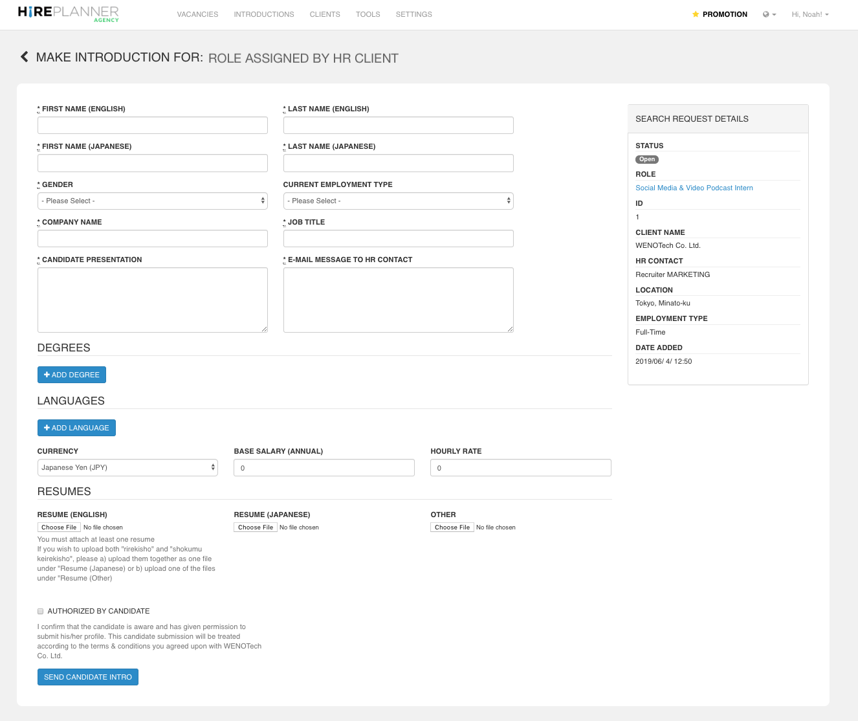Open the Hi, Noah! account dropdown
This screenshot has height=721, width=858.
(809, 14)
